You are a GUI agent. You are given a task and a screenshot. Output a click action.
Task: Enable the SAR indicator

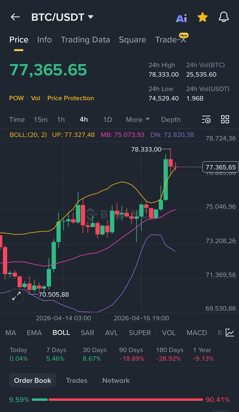87,333
